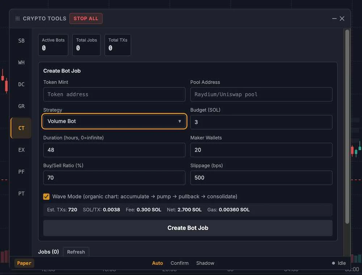Select Confirm execution mode
Viewport: 362px width, 275px height.
(x=180, y=263)
